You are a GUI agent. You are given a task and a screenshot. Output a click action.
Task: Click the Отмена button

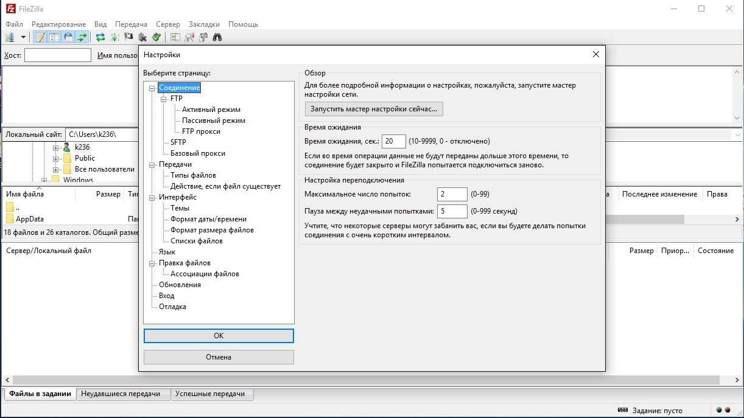(219, 357)
